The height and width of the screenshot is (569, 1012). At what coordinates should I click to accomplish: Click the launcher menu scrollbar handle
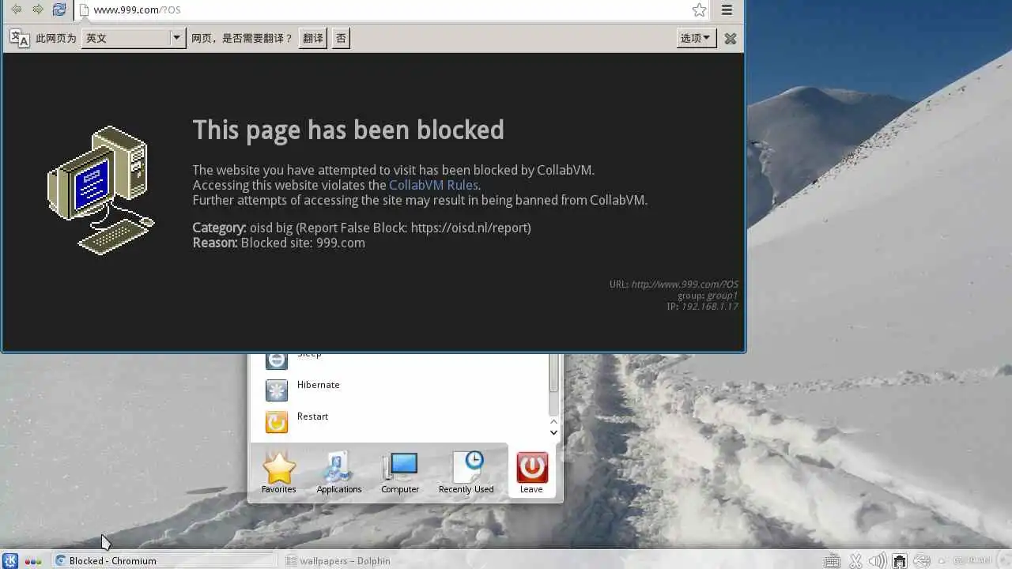click(553, 373)
